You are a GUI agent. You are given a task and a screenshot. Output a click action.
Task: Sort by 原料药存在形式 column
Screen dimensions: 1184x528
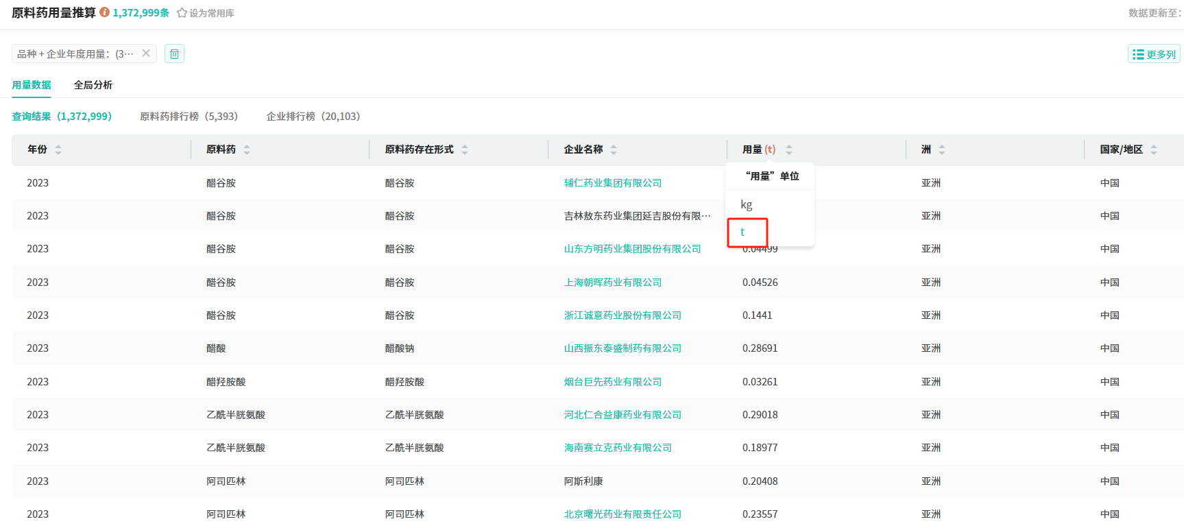465,149
